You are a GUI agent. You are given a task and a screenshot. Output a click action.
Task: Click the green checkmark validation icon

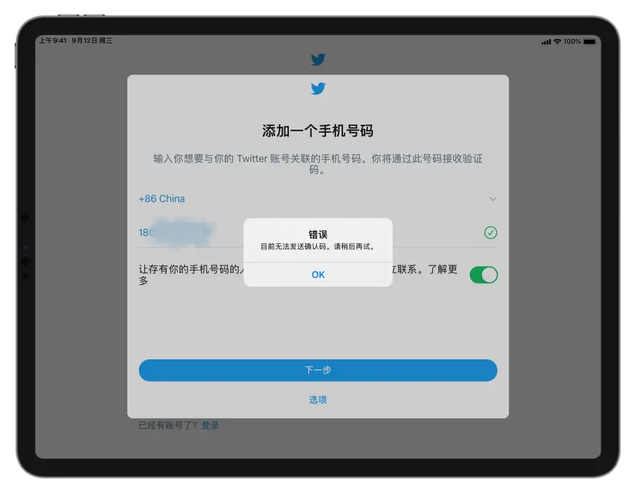tap(491, 233)
